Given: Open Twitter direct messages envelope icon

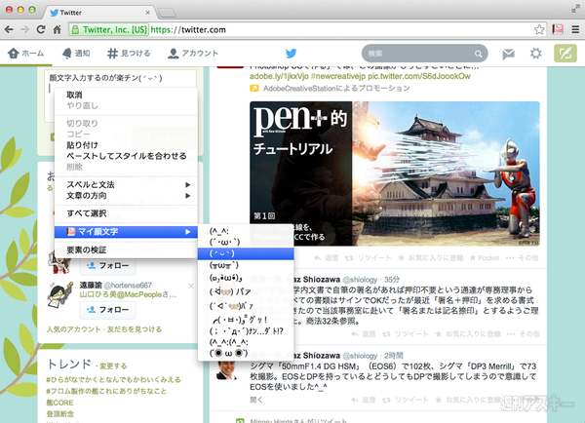Looking at the screenshot, I should [508, 54].
